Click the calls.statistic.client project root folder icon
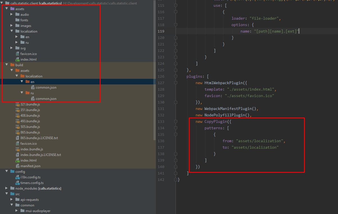Screen dimensions: 338x214 7,3
